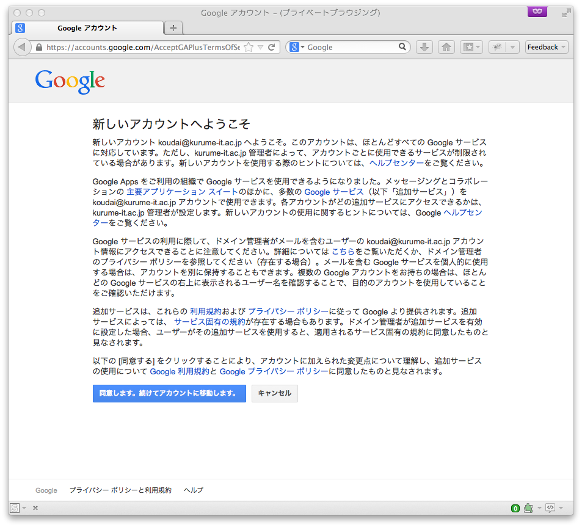Open footer プライバシー ポリシーと利用規約 link
Viewport: 582px width, 527px height.
pos(120,490)
